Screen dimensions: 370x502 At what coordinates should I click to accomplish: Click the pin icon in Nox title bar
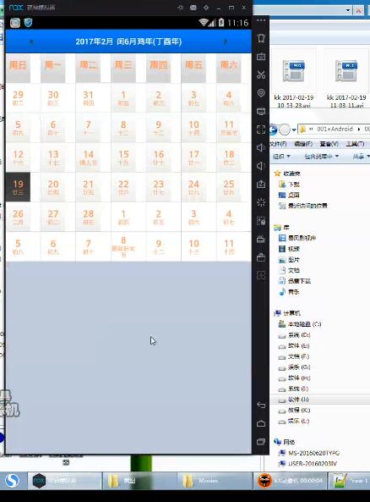click(180, 8)
